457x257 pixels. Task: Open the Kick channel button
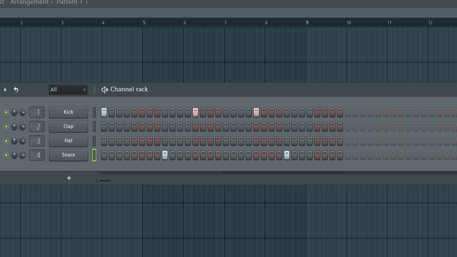[x=69, y=112]
